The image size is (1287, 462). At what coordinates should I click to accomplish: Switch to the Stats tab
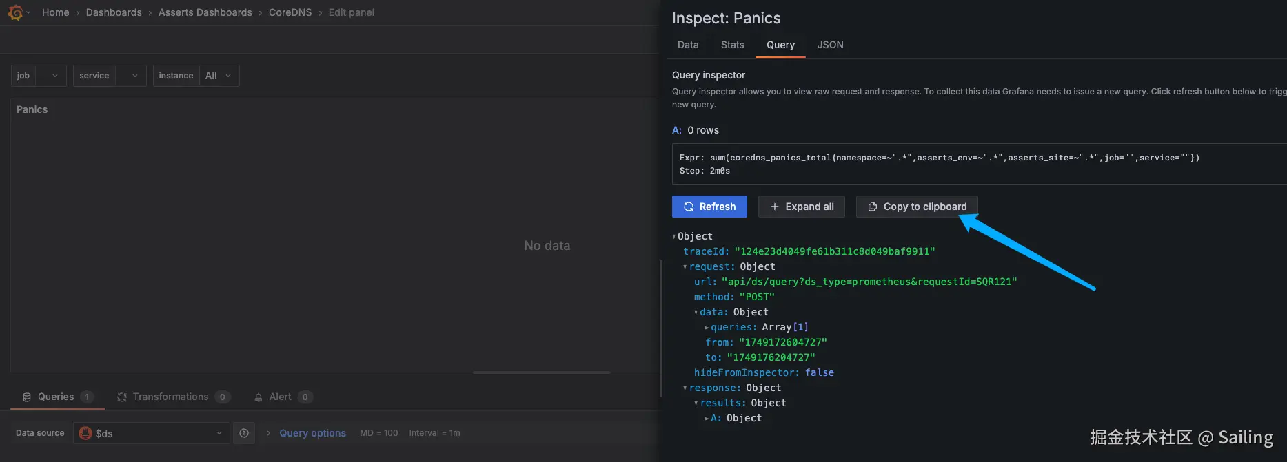pos(732,45)
